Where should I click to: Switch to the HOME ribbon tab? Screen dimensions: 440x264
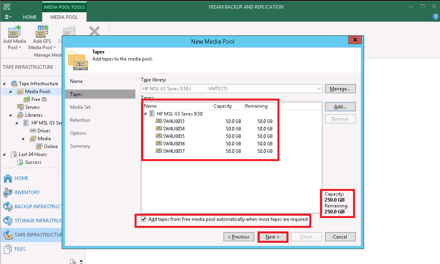pyautogui.click(x=30, y=17)
